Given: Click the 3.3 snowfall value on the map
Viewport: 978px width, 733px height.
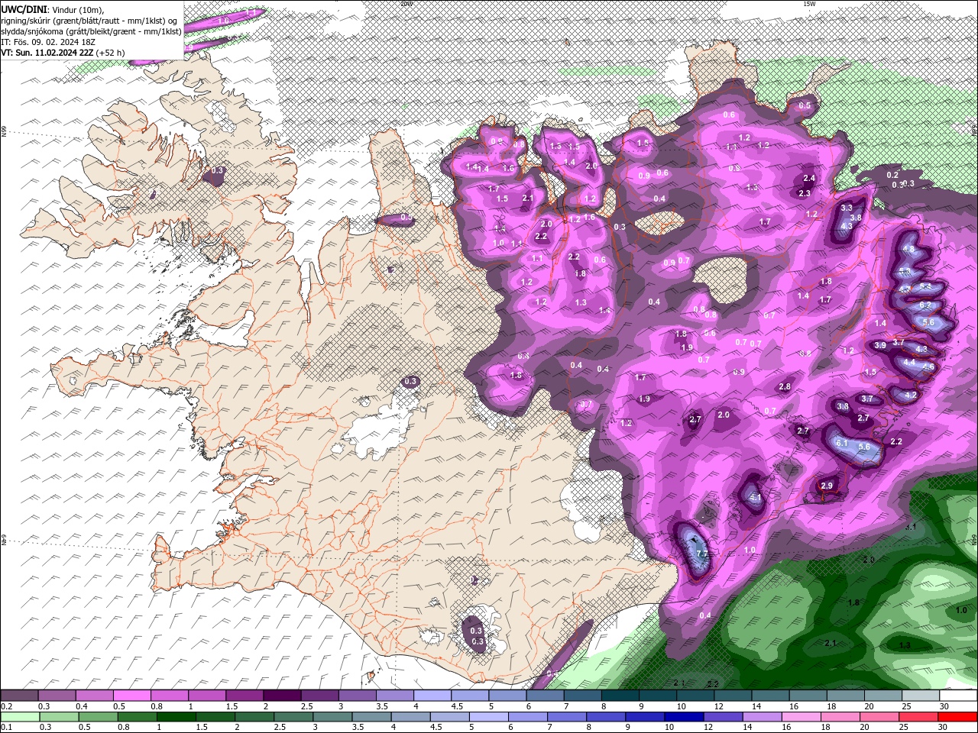Looking at the screenshot, I should pyautogui.click(x=846, y=208).
